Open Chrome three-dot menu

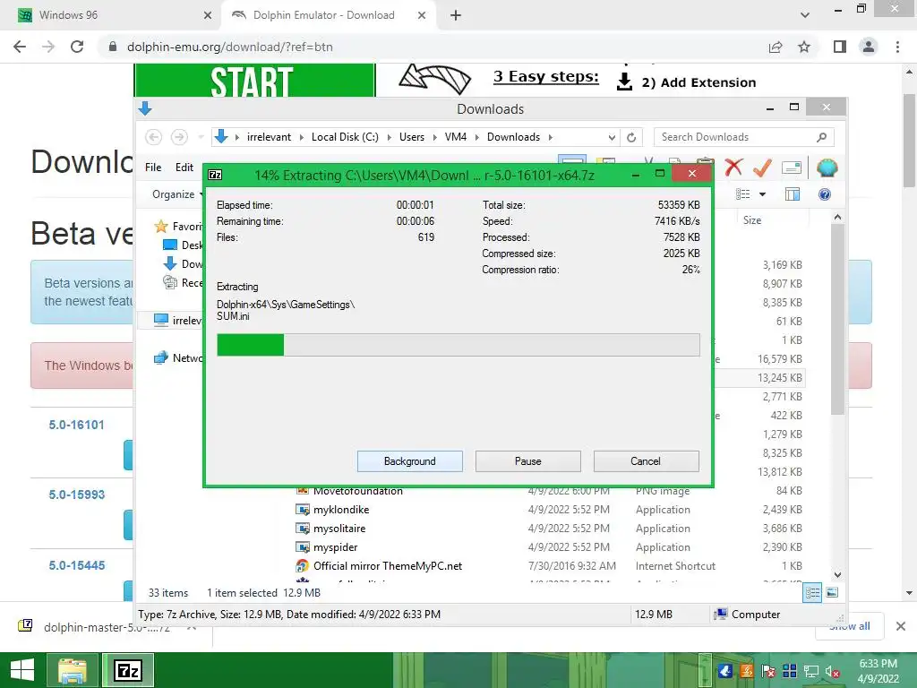[897, 47]
